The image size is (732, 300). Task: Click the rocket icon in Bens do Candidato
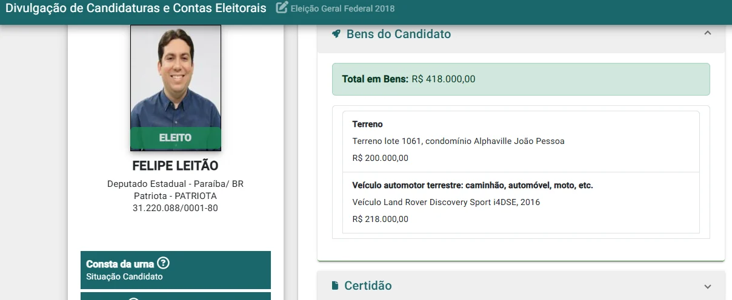pyautogui.click(x=336, y=34)
